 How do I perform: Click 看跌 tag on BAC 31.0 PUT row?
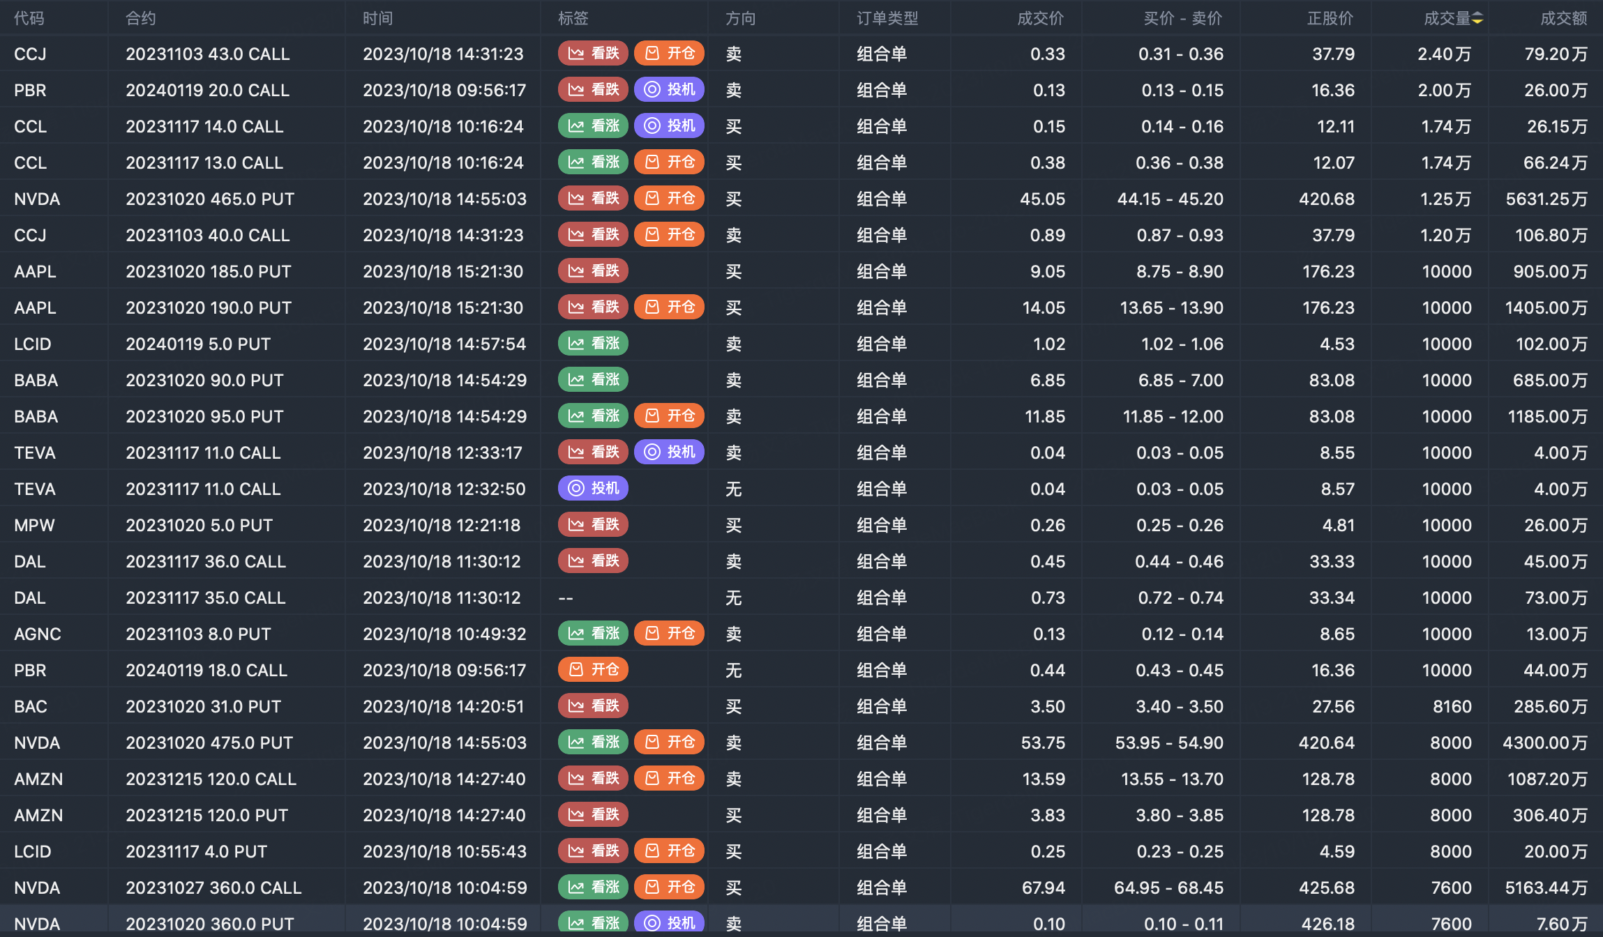point(593,706)
